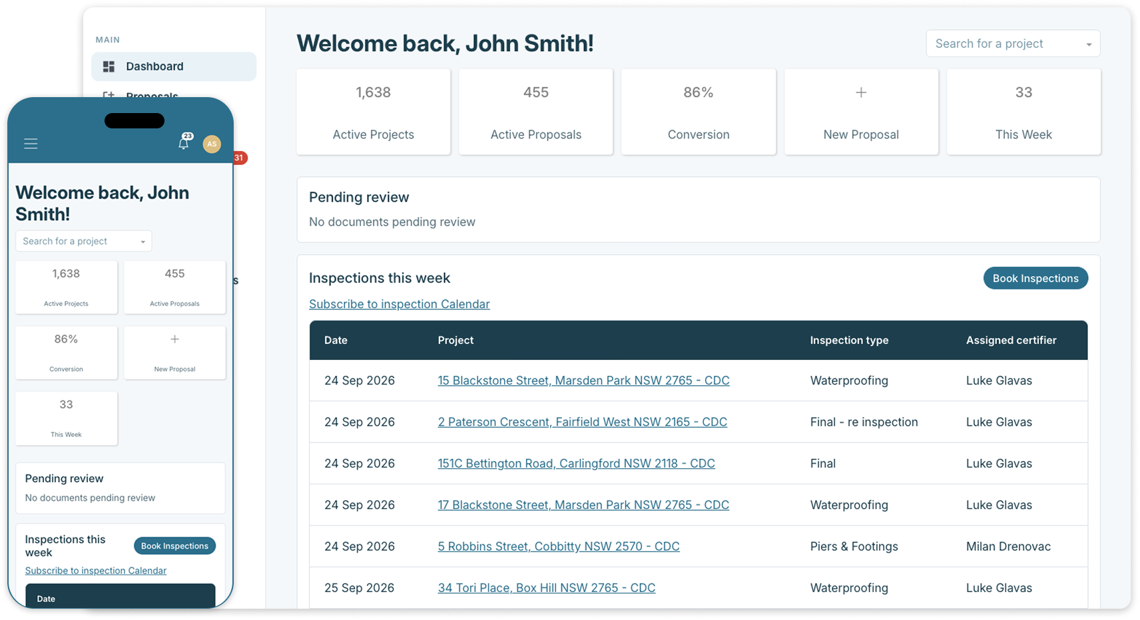Image resolution: width=1140 pixels, height=620 pixels.
Task: Open the desktop Search for a project dropdown
Action: coord(1013,44)
